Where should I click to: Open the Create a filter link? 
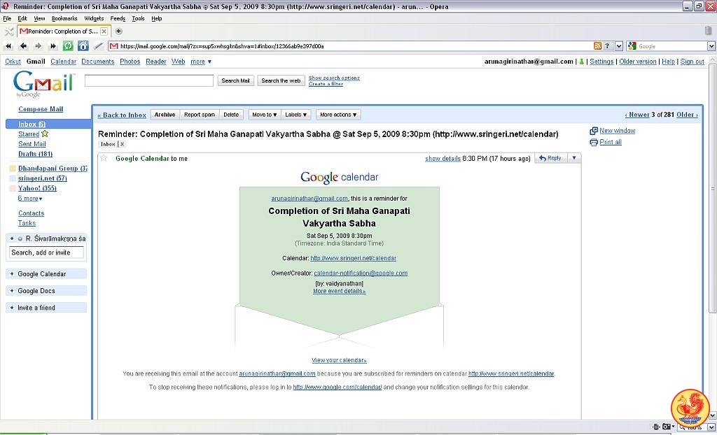[x=326, y=84]
